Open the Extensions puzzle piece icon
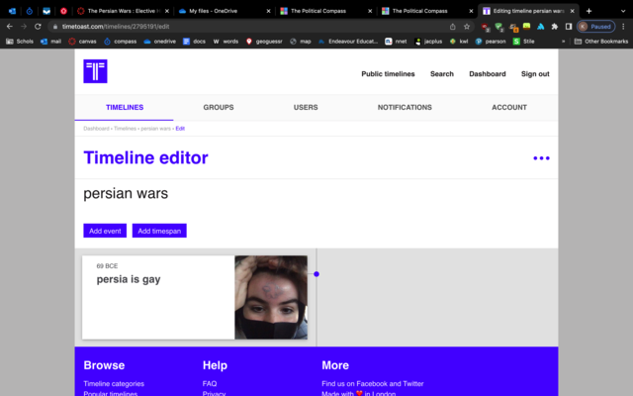The width and height of the screenshot is (633, 396). coord(555,27)
